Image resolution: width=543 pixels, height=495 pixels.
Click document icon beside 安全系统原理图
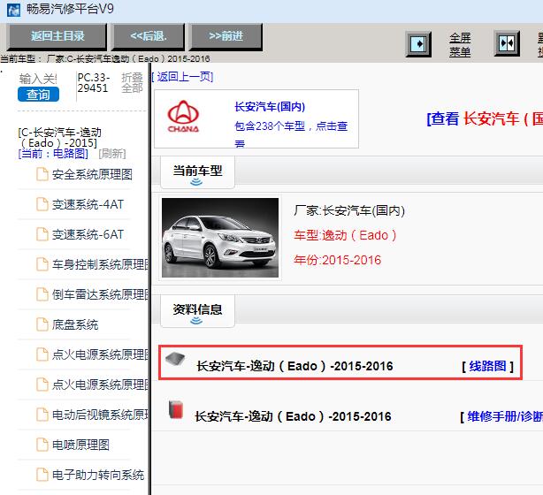coord(42,174)
